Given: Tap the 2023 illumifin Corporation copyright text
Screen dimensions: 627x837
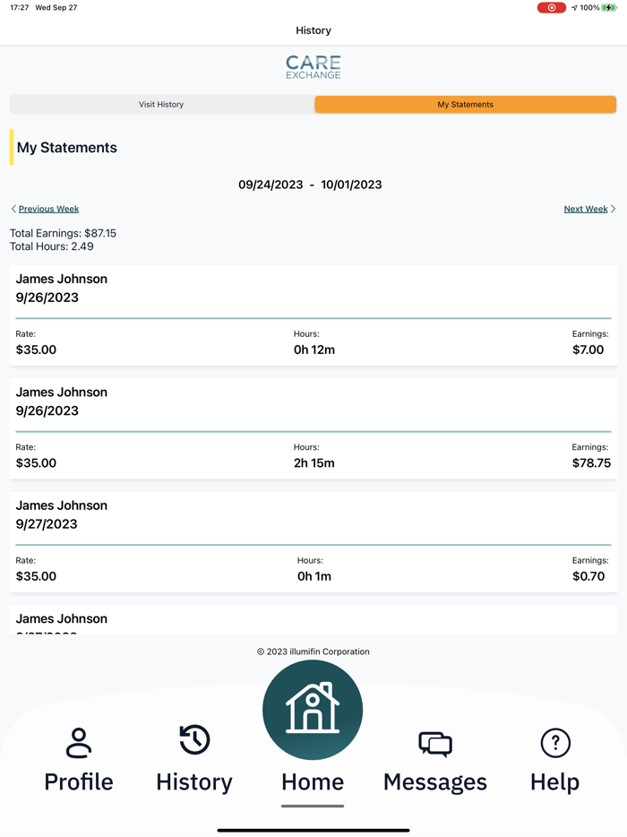Looking at the screenshot, I should coord(313,651).
